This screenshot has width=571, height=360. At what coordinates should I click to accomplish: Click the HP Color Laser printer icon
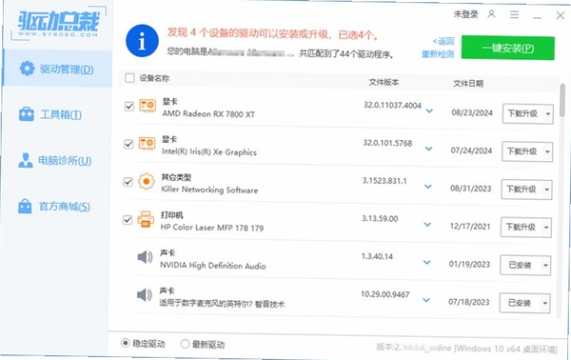click(x=146, y=219)
